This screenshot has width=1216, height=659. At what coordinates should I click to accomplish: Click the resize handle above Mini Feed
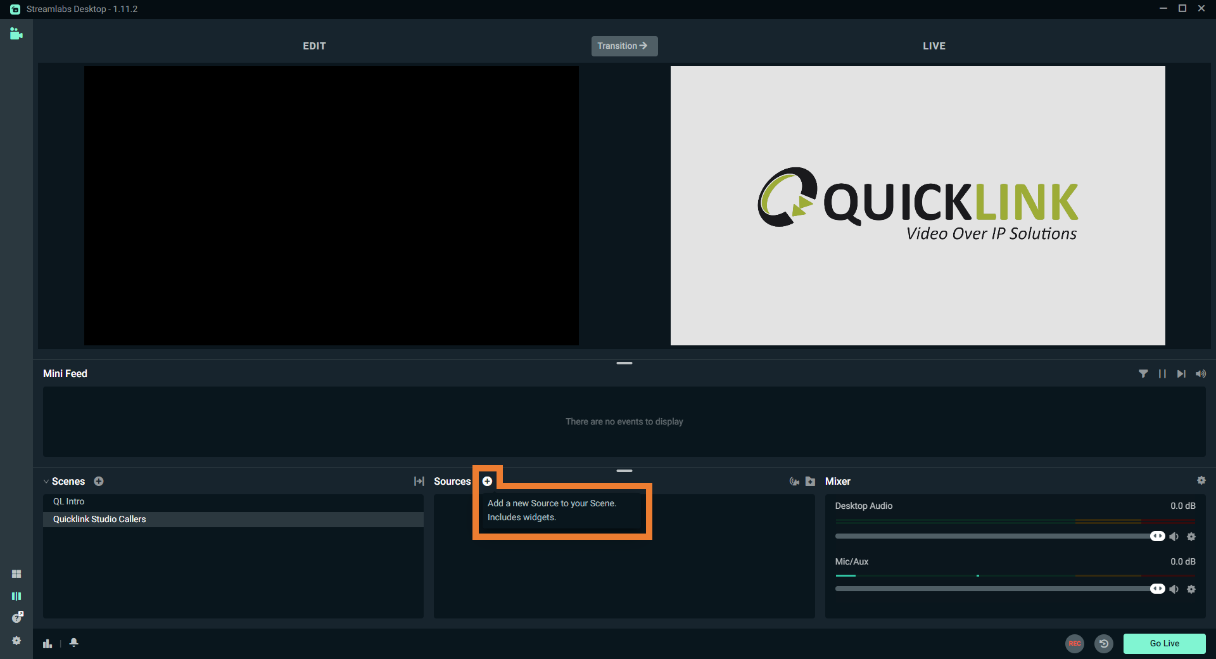pyautogui.click(x=624, y=363)
